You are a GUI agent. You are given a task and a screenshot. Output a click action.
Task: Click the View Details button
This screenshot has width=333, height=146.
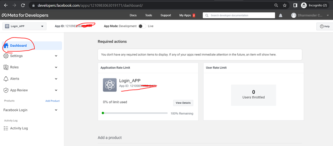click(x=183, y=103)
